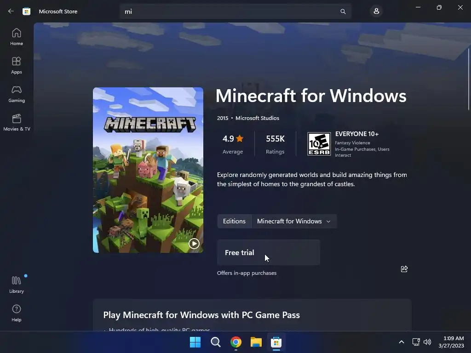Click Microsoft Store taskbar icon

coord(276,342)
